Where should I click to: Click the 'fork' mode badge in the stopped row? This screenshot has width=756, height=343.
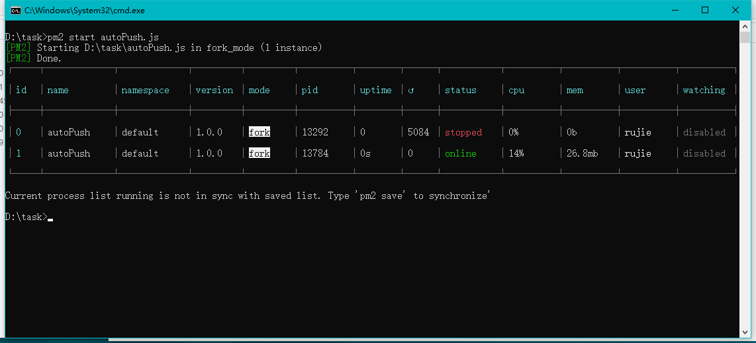pos(260,132)
